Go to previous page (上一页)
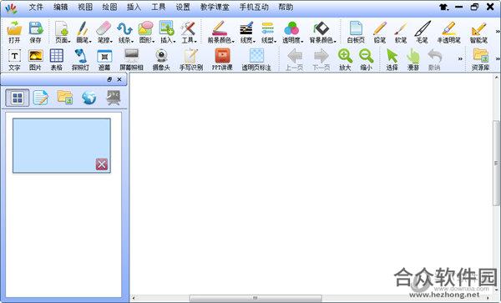Viewport: 501px width, 303px height. click(x=294, y=58)
